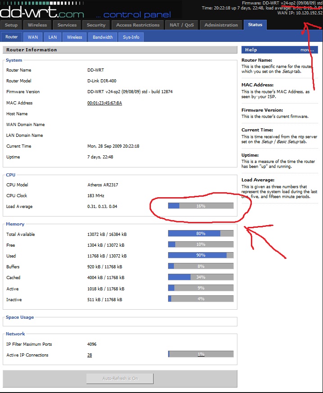This screenshot has width=323, height=393.
Task: Open the Active IP Connections 28 link
Action: click(90, 355)
